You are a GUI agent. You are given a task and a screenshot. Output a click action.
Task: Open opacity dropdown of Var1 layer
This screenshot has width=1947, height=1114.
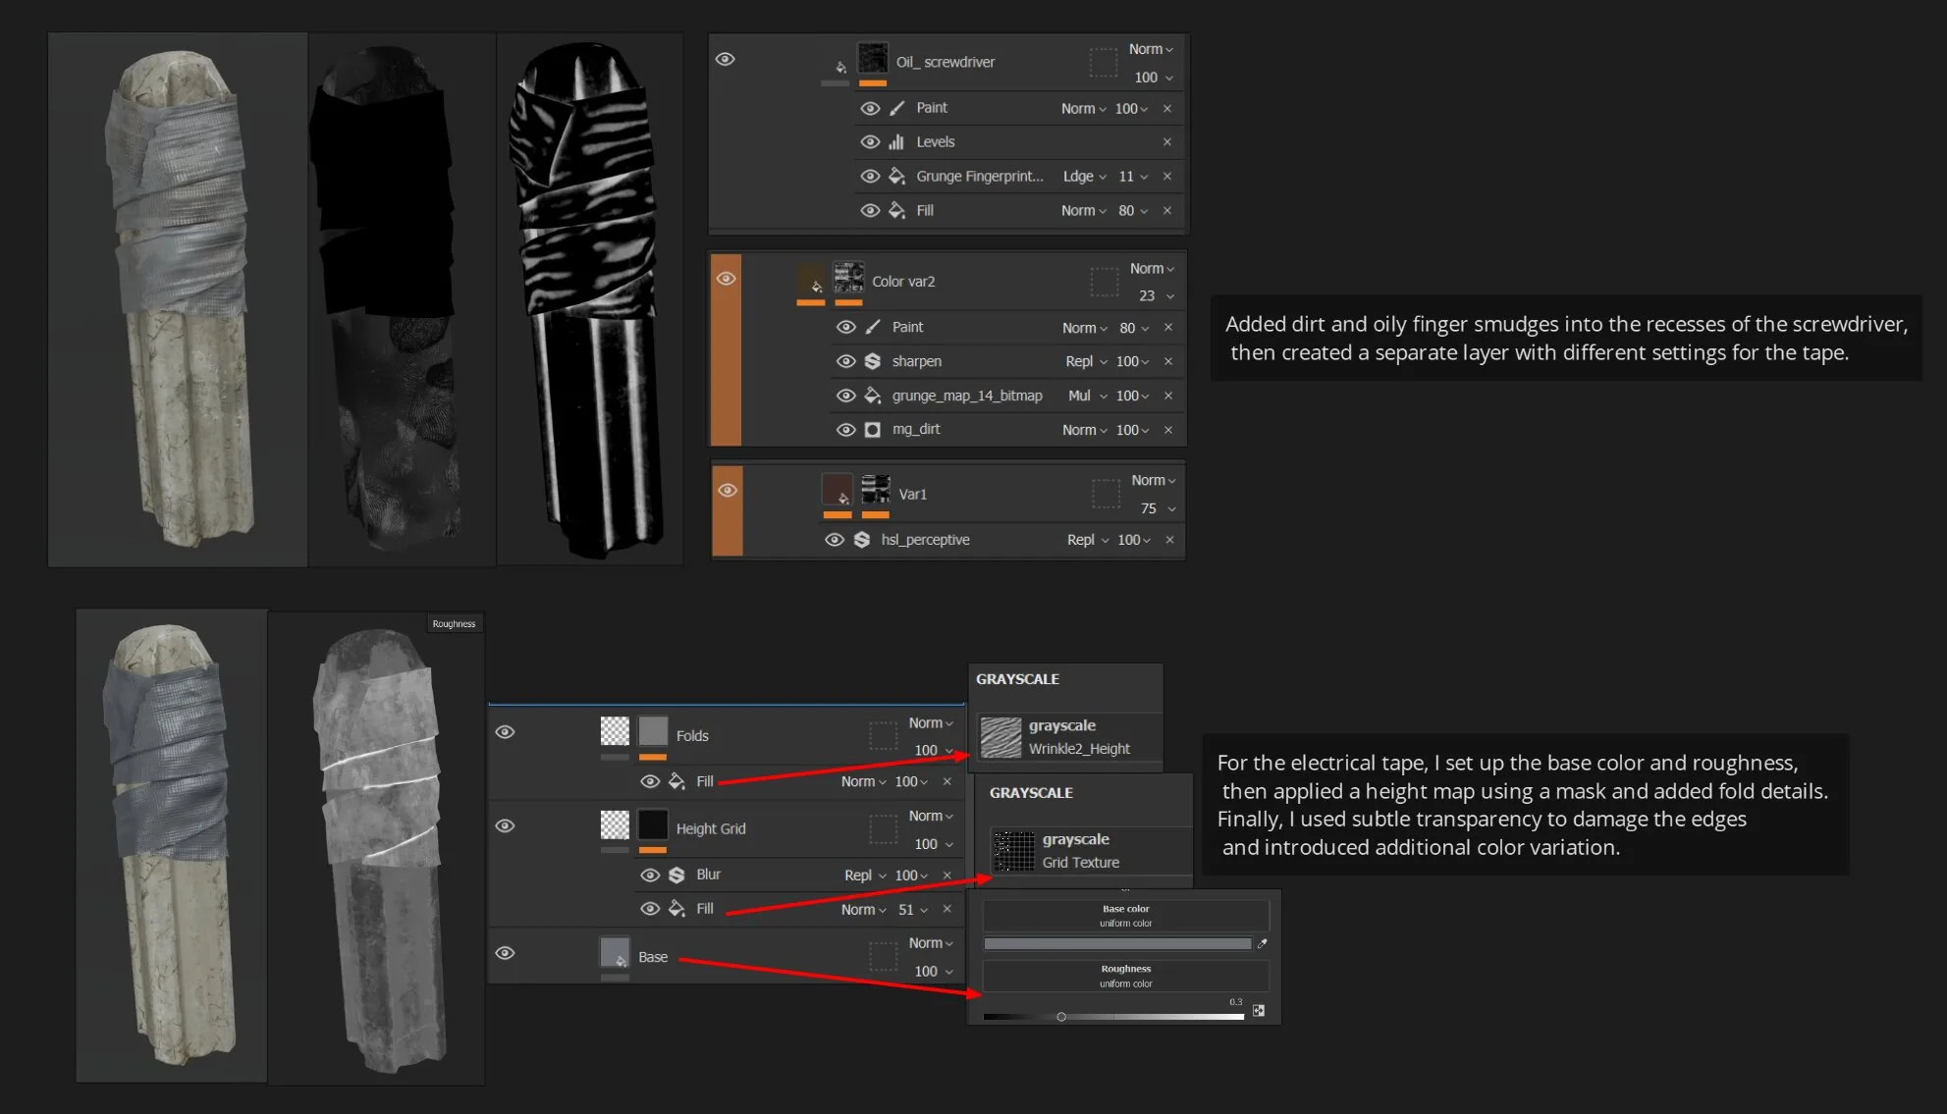(x=1158, y=508)
